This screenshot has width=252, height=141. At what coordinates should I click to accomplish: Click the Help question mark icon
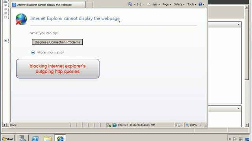200,4
